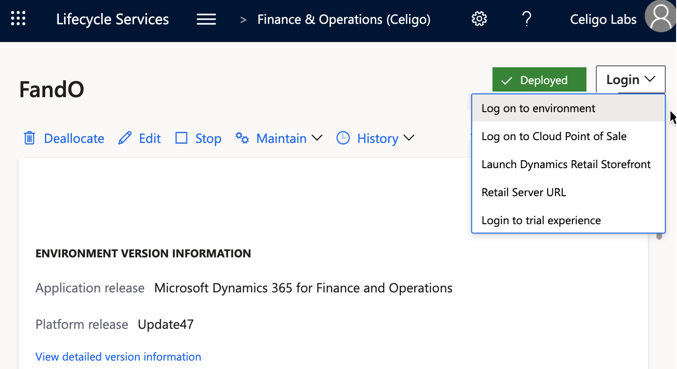
Task: Click the Edit label
Action: (150, 138)
